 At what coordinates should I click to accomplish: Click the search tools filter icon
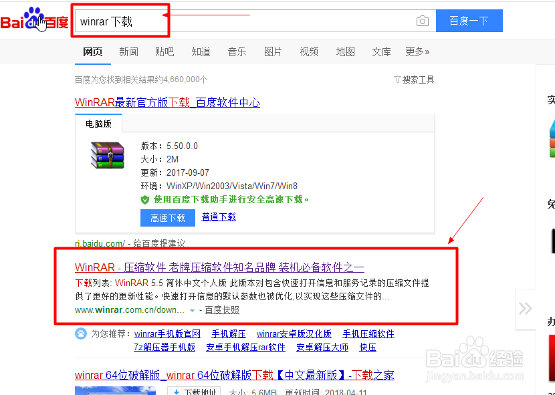[397, 80]
